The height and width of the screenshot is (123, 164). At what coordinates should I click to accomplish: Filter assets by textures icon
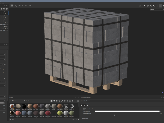tap(67, 101)
